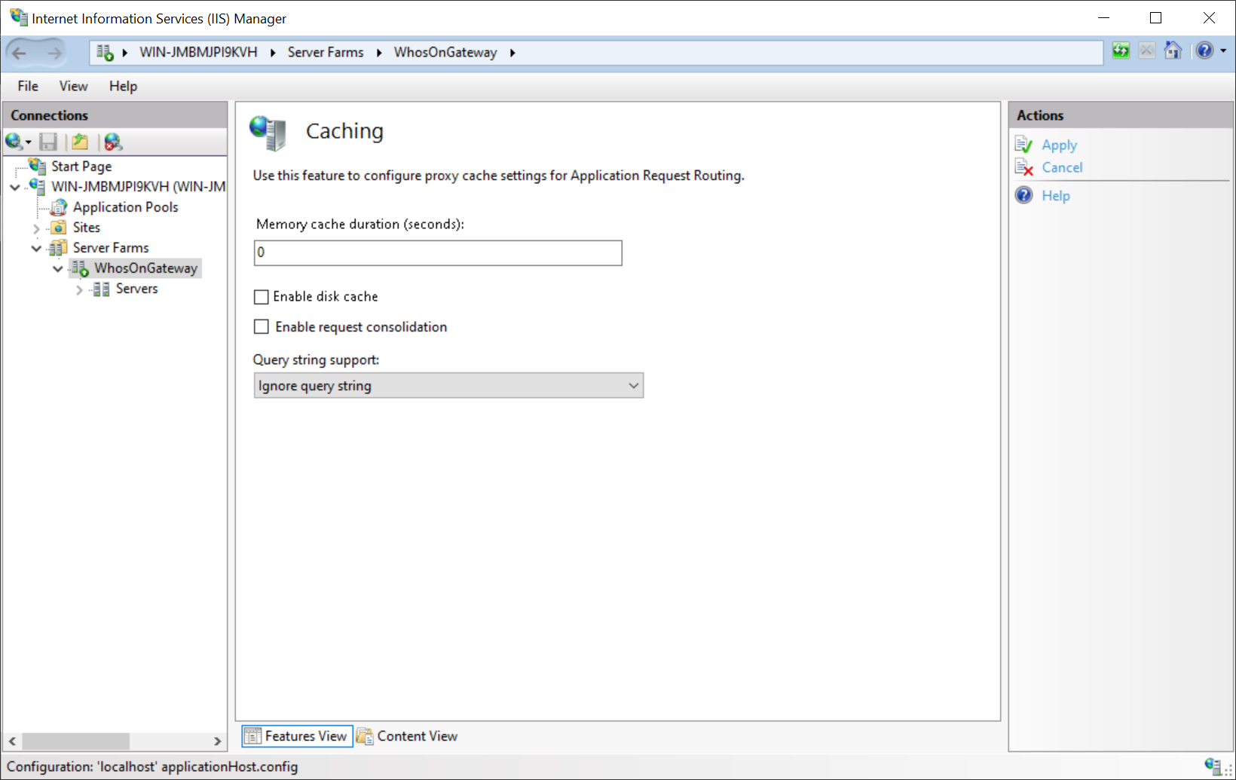The image size is (1236, 780).
Task: Select Server Farms node in tree
Action: 111,248
